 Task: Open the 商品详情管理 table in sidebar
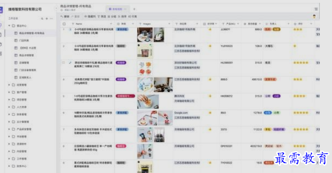(26, 55)
